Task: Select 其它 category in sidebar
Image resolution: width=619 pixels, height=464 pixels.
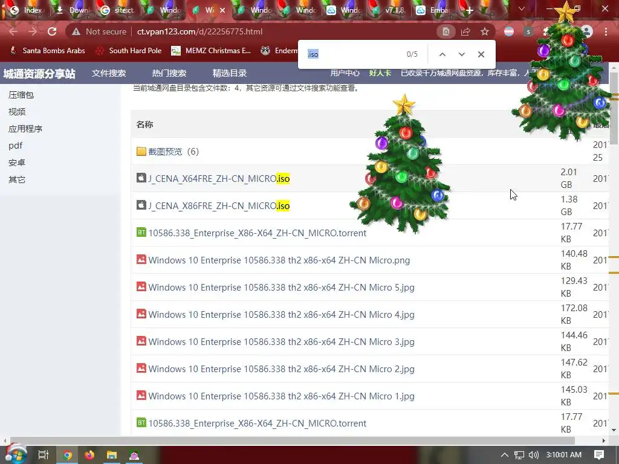Action: point(17,179)
